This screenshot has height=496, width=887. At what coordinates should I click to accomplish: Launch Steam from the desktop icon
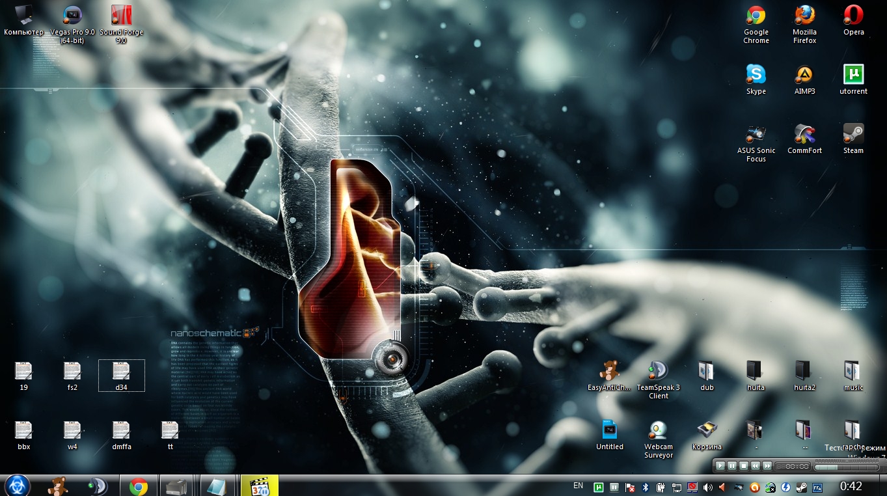[x=853, y=139]
